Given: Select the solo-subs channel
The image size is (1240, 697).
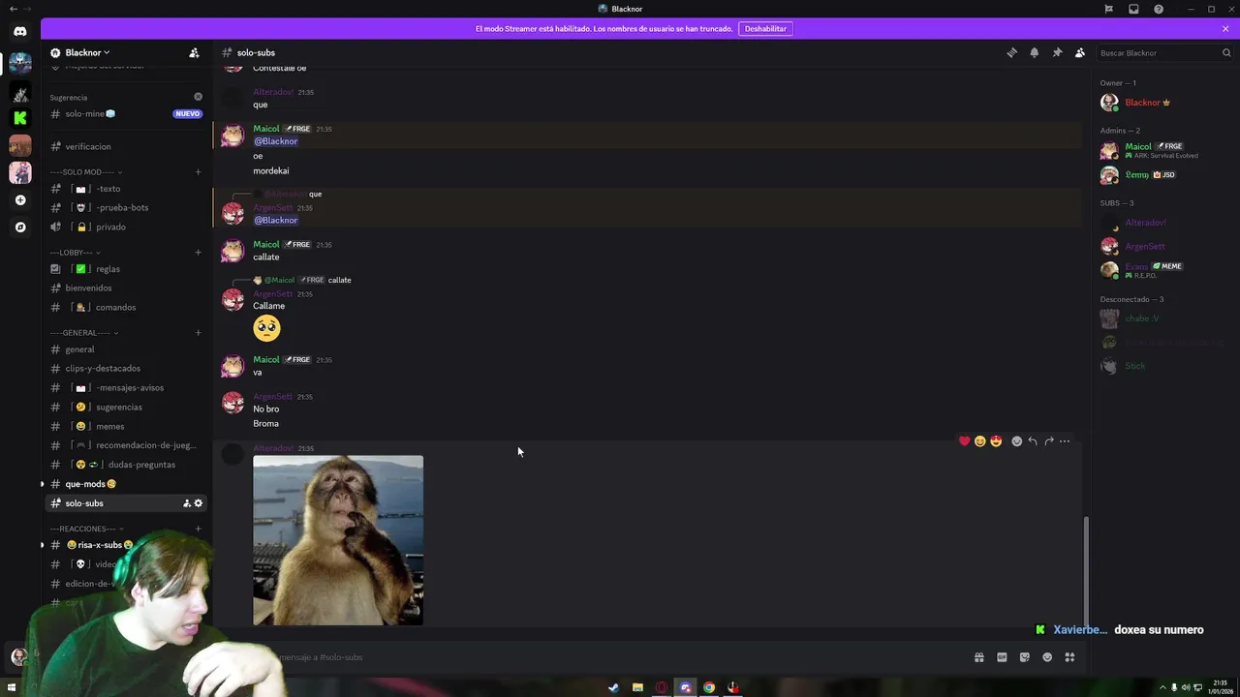Looking at the screenshot, I should [126, 503].
